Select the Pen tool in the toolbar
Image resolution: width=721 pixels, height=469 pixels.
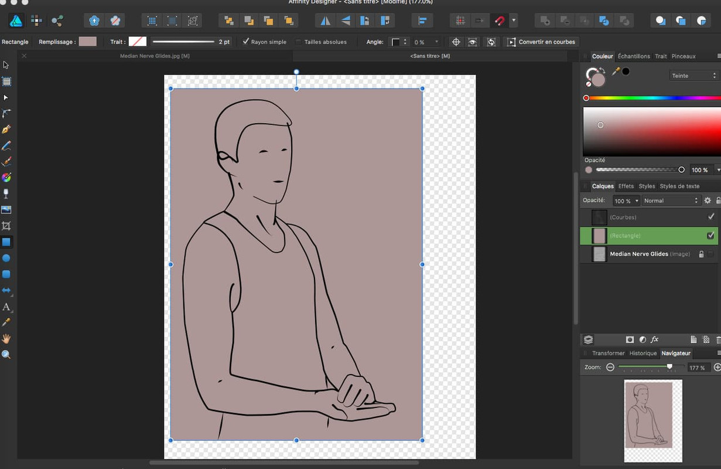pos(6,130)
